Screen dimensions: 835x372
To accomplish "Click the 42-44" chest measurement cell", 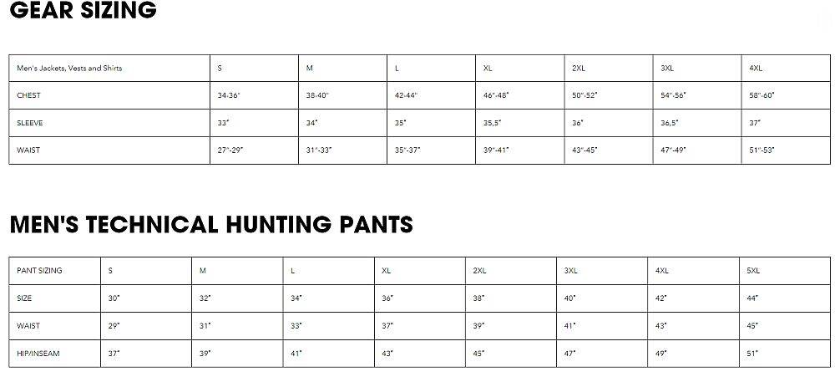I will pyautogui.click(x=406, y=96).
